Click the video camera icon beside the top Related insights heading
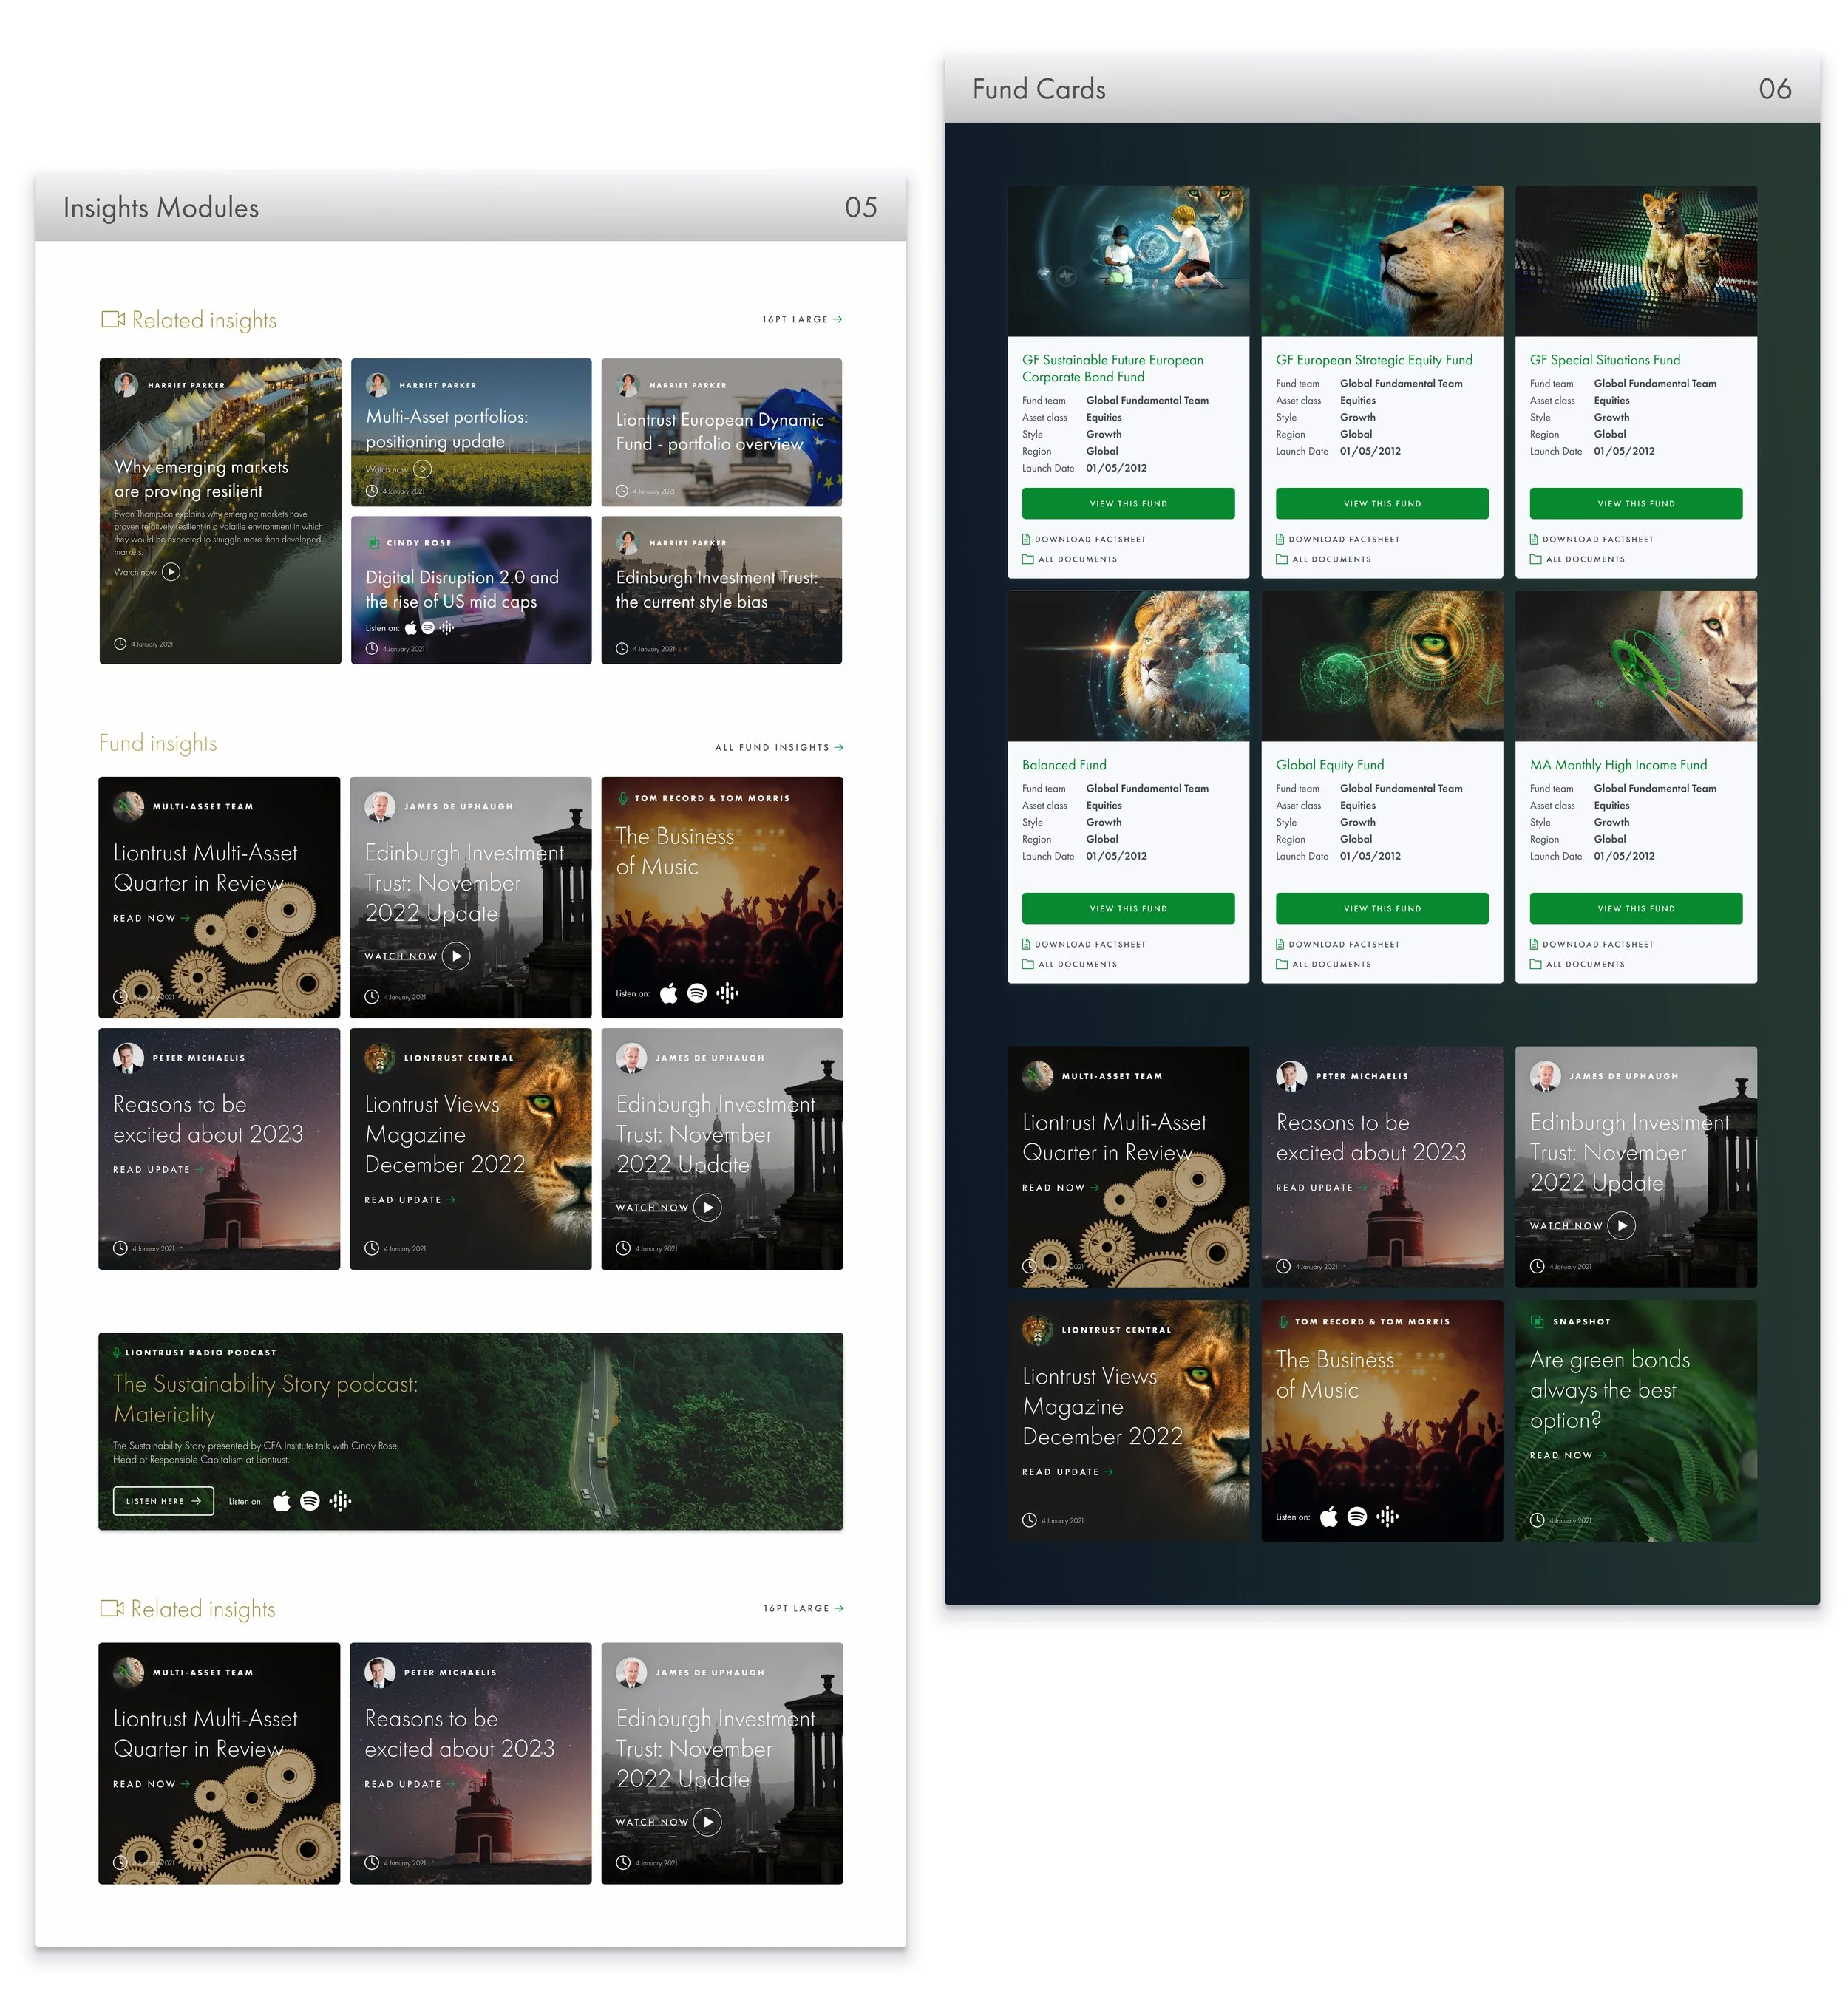This screenshot has width=1848, height=1997. pyautogui.click(x=113, y=320)
